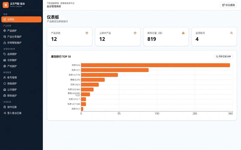The width and height of the screenshot is (241, 150).
Task: Click the 库存总量 value 819
Action: point(152,39)
